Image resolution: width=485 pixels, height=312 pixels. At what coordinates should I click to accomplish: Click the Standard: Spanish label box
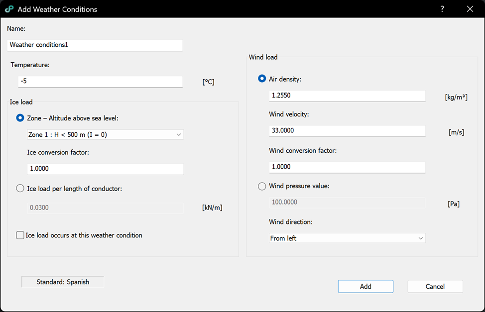point(63,282)
